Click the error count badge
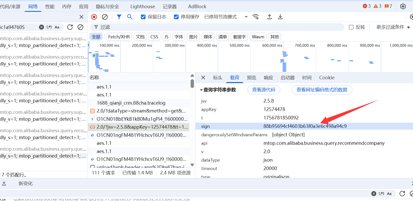This screenshot has height=201, width=413. pos(367,6)
